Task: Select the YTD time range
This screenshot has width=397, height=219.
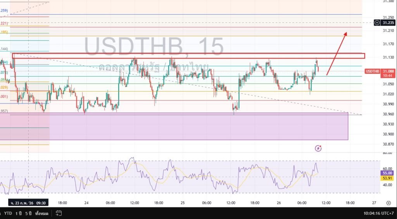Action: click(x=8, y=213)
